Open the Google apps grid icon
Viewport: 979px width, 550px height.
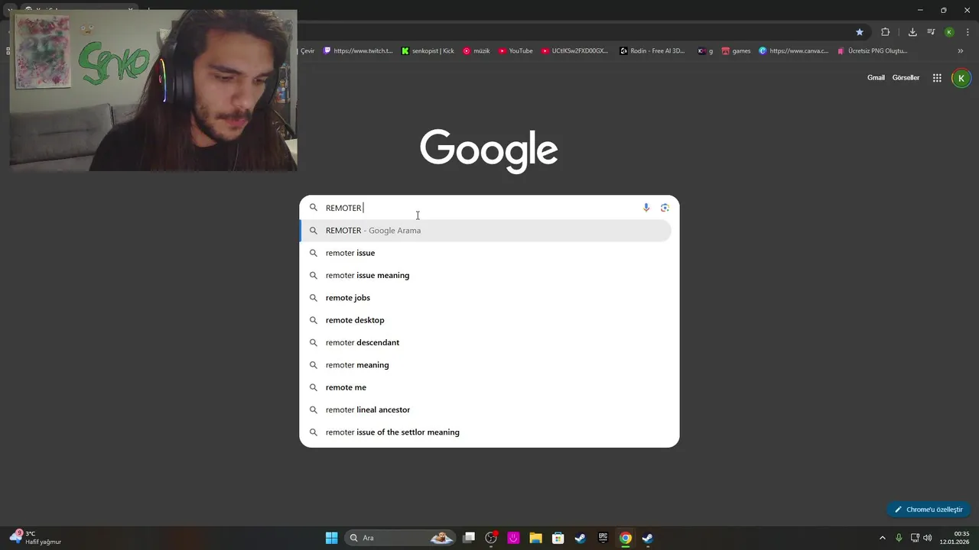point(937,78)
